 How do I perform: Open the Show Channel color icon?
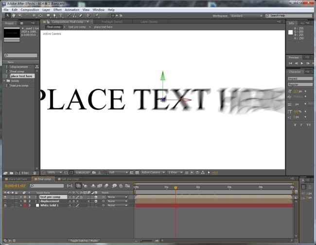[105, 173]
